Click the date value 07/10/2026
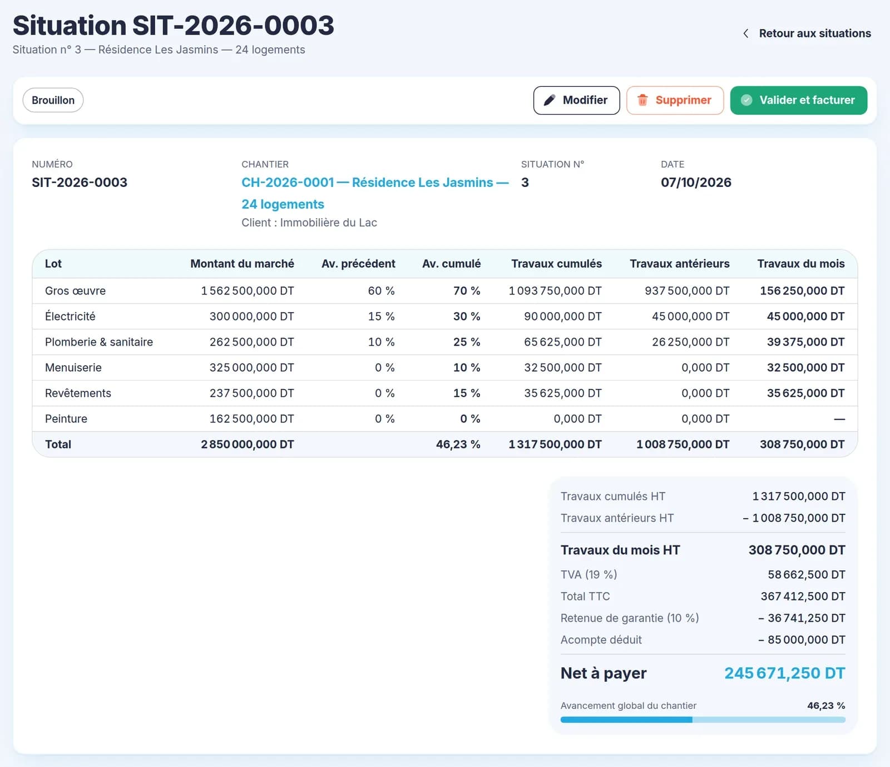This screenshot has height=767, width=890. pos(696,182)
